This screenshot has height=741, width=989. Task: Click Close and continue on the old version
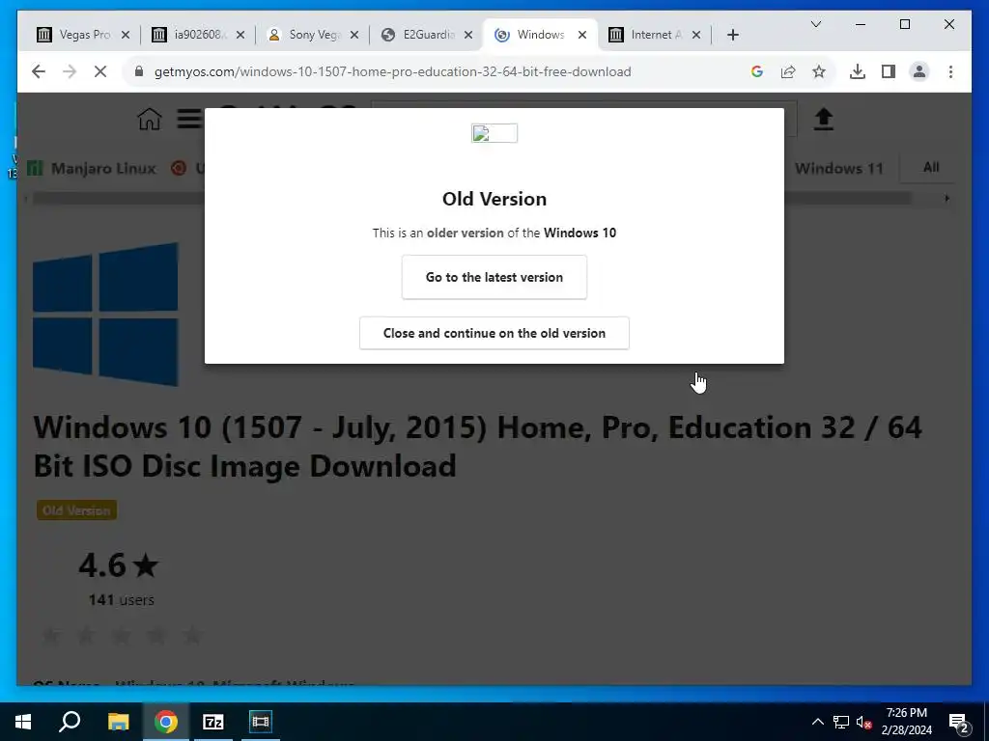(x=494, y=333)
